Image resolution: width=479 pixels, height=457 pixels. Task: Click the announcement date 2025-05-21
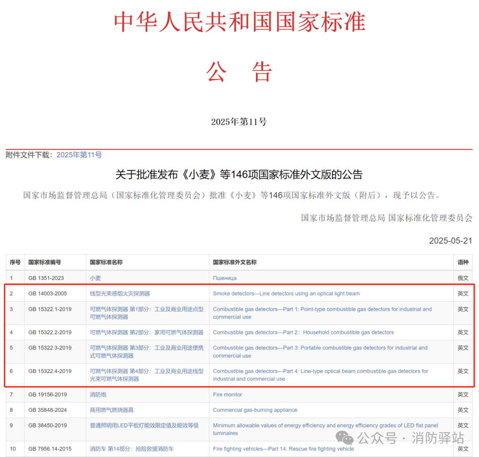point(451,241)
